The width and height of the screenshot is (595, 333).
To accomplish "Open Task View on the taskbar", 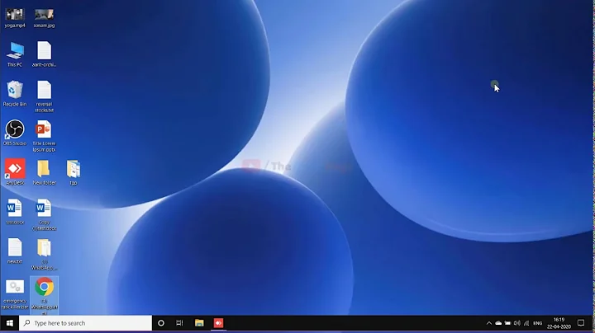I will pos(179,323).
